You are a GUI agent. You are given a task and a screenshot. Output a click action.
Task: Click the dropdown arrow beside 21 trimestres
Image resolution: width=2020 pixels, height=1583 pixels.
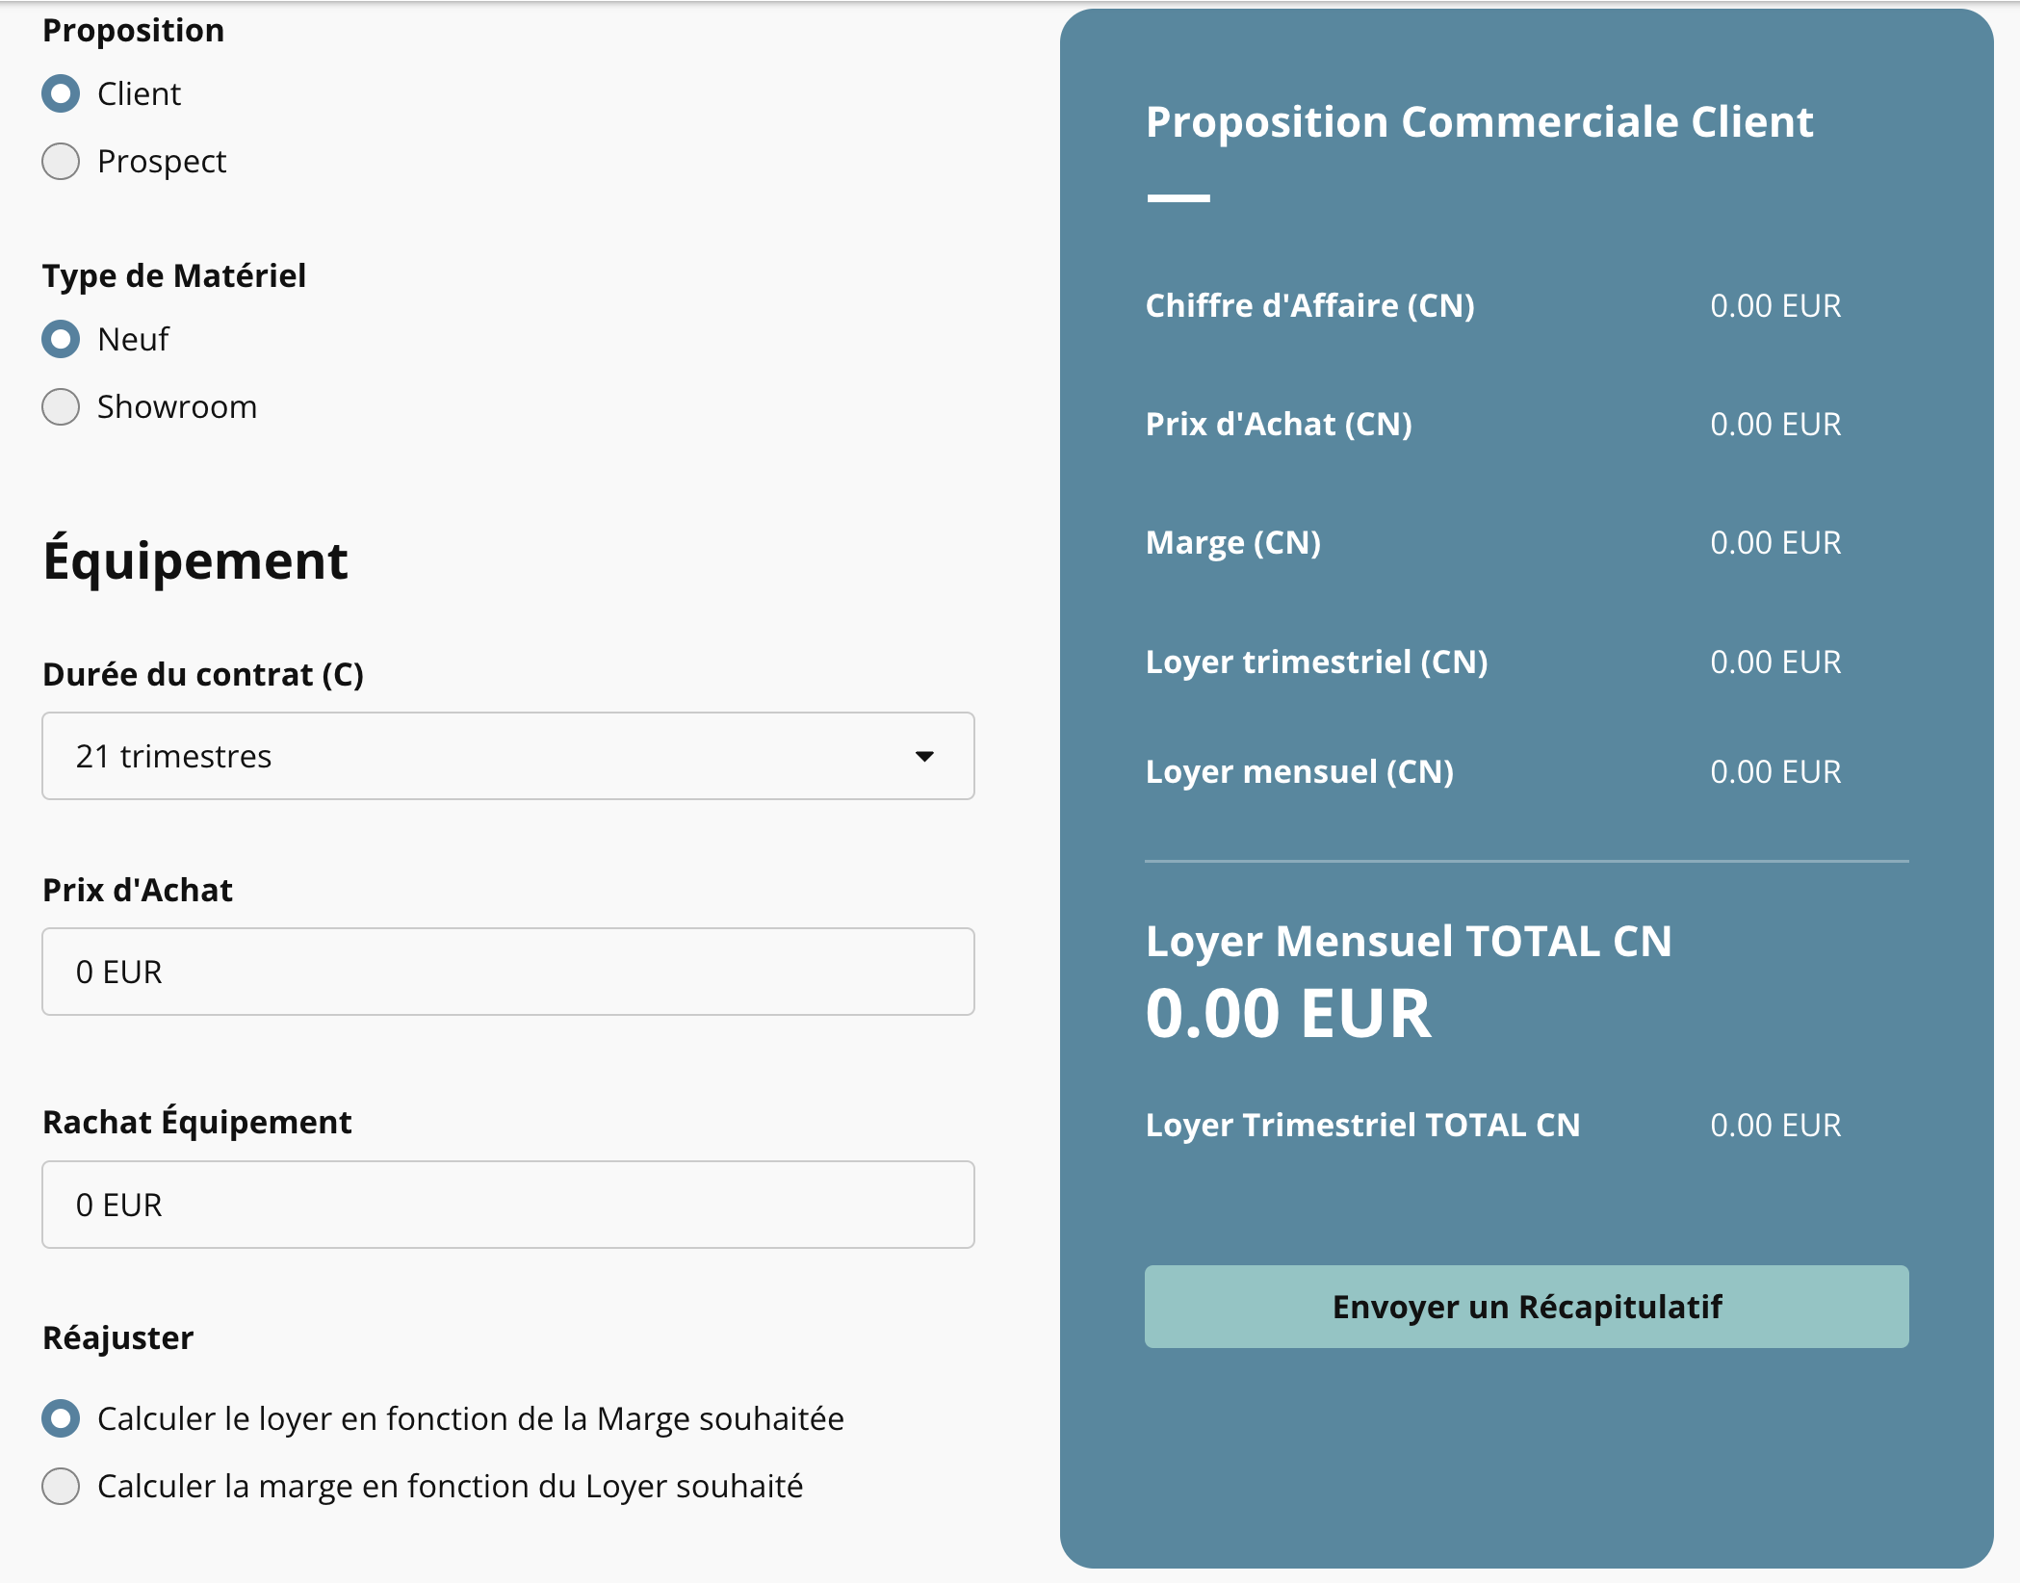[924, 757]
